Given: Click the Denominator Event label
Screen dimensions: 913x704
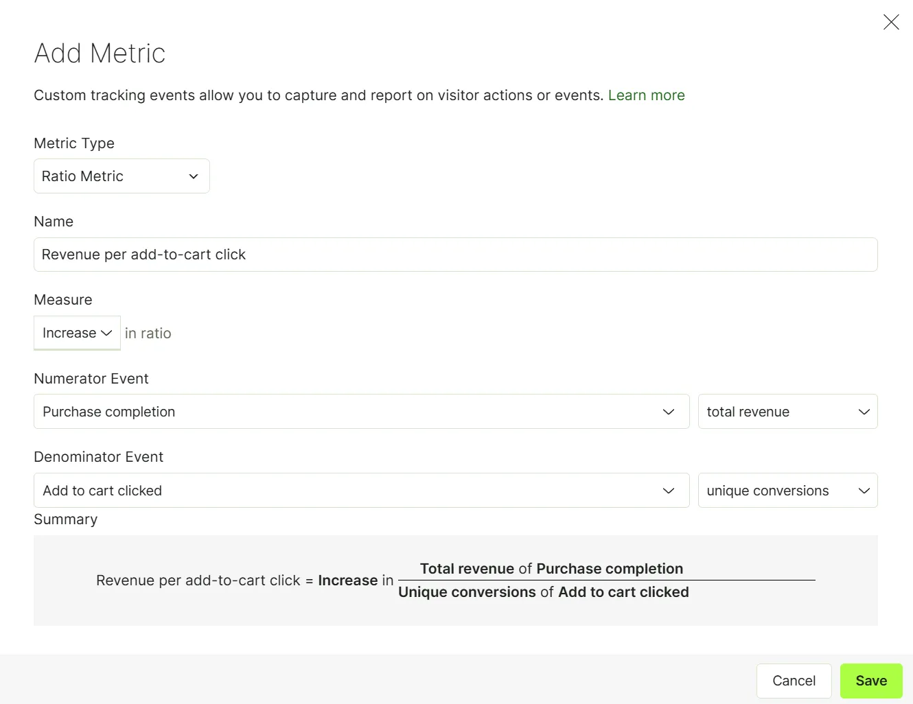Looking at the screenshot, I should click(99, 457).
